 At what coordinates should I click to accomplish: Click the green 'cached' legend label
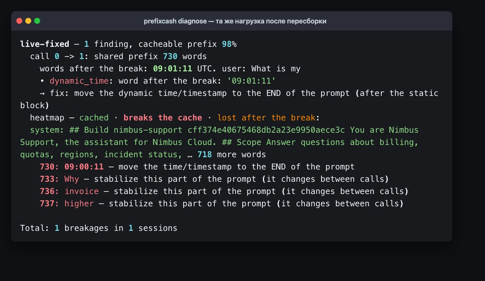(x=94, y=118)
